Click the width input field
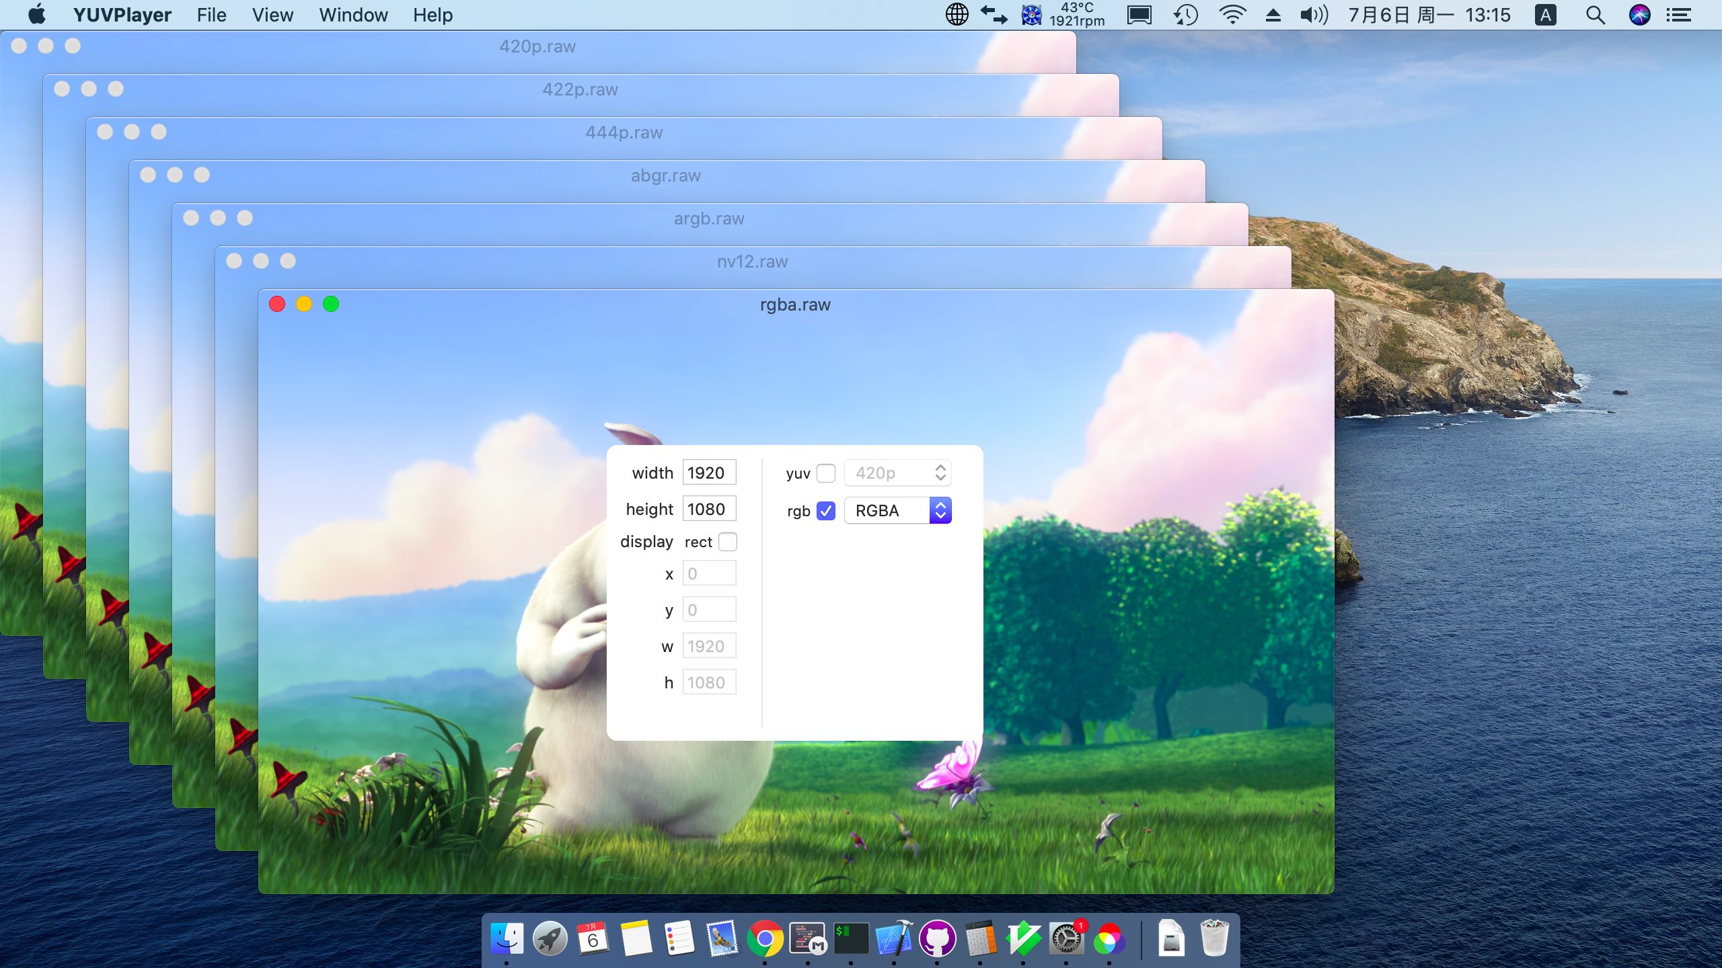The image size is (1722, 968). tap(709, 473)
